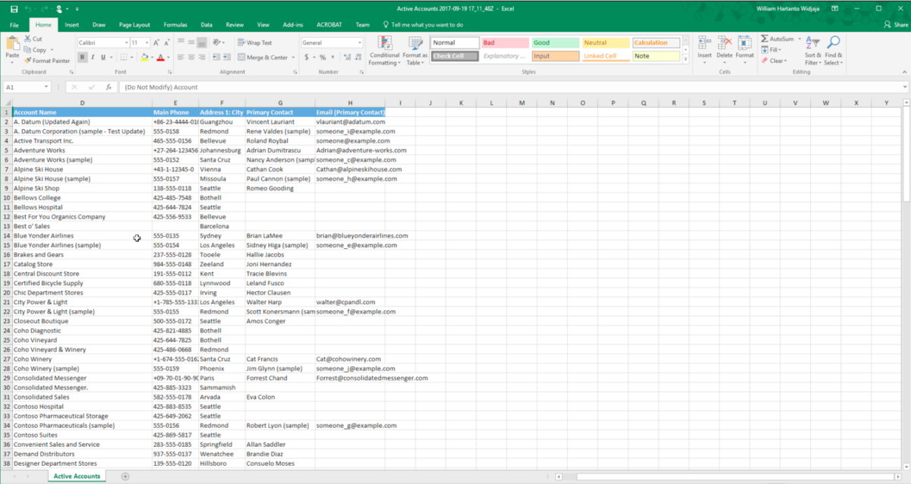Click the Save icon in quick access toolbar
The width and height of the screenshot is (911, 484).
(x=13, y=8)
